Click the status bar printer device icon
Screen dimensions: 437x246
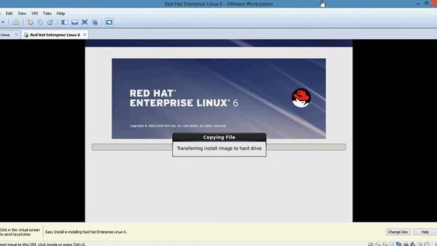406,245
